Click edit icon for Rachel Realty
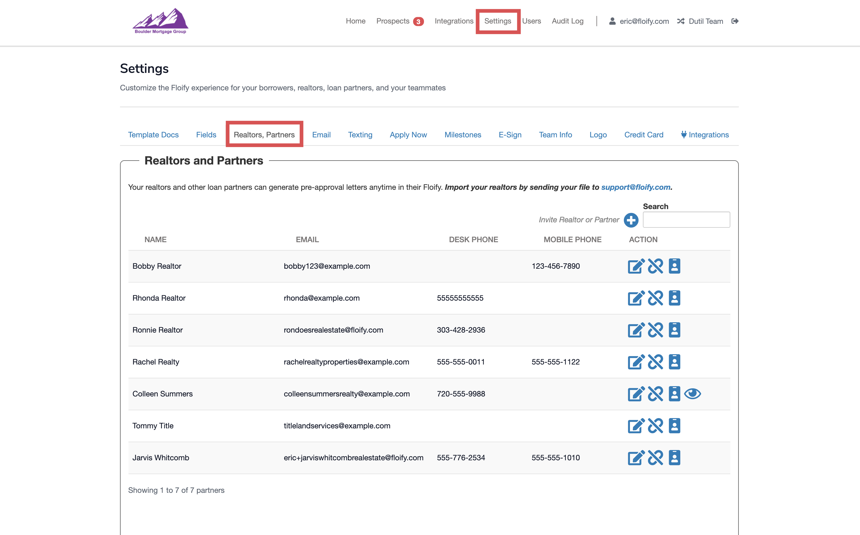This screenshot has height=535, width=860. [x=636, y=362]
